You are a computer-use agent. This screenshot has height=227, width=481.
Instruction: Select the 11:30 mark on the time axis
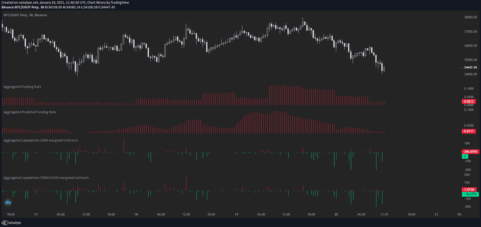[x=384, y=215]
